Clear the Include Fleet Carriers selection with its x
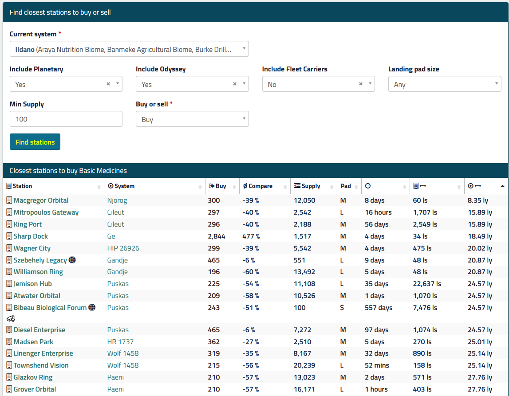 [361, 84]
